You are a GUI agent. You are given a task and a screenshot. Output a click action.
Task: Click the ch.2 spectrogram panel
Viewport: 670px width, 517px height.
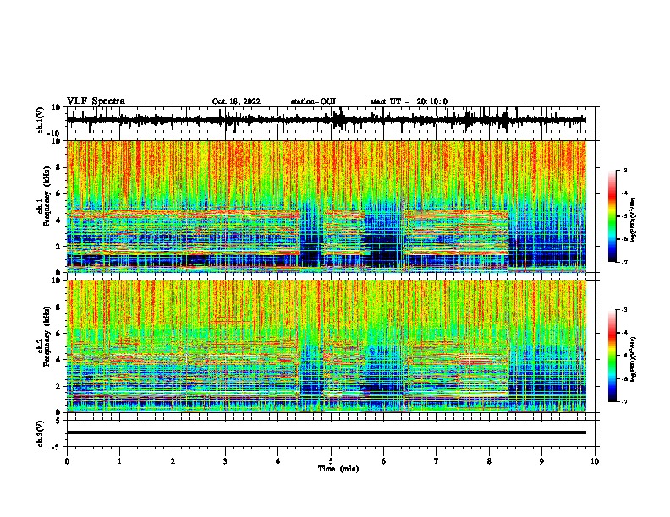click(331, 346)
